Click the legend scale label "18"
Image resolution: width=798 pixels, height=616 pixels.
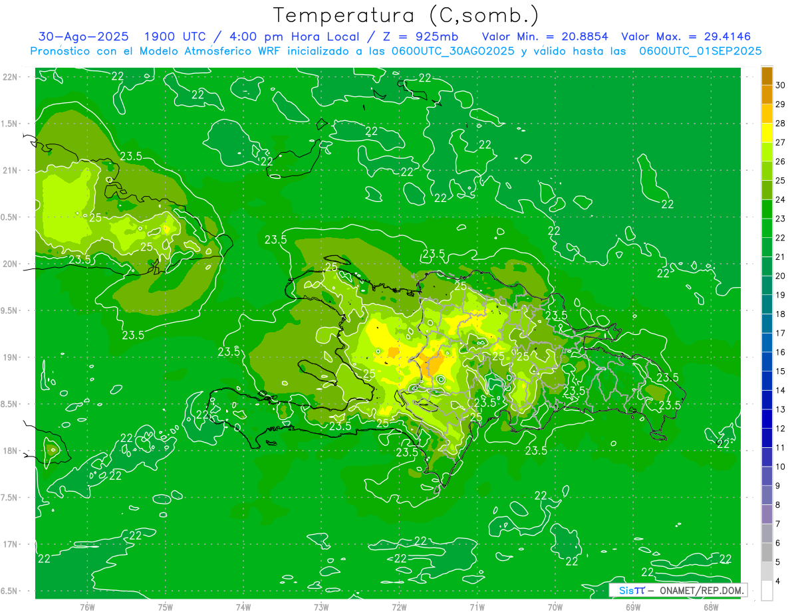781,314
